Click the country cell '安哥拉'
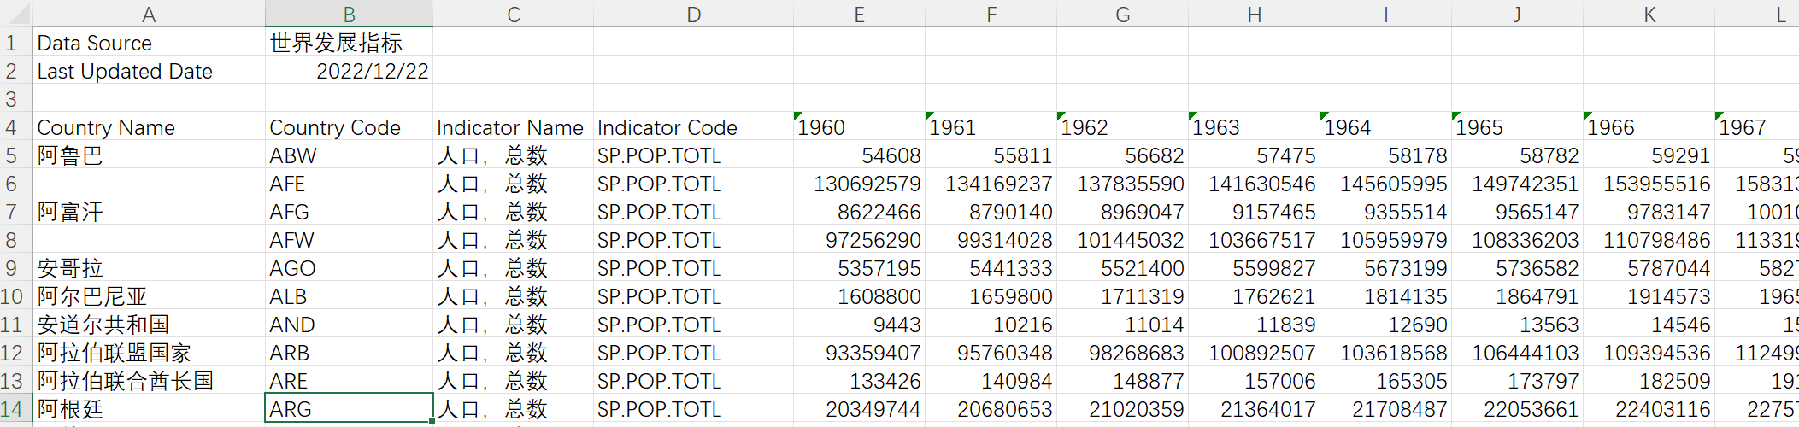The image size is (1799, 427). pyautogui.click(x=149, y=268)
